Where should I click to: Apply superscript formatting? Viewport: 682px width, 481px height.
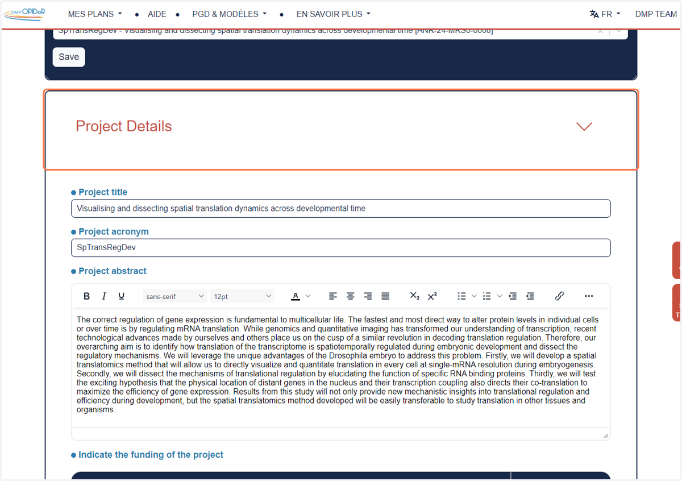[433, 296]
